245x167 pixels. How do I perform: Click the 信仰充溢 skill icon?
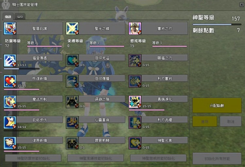[x=72, y=61]
